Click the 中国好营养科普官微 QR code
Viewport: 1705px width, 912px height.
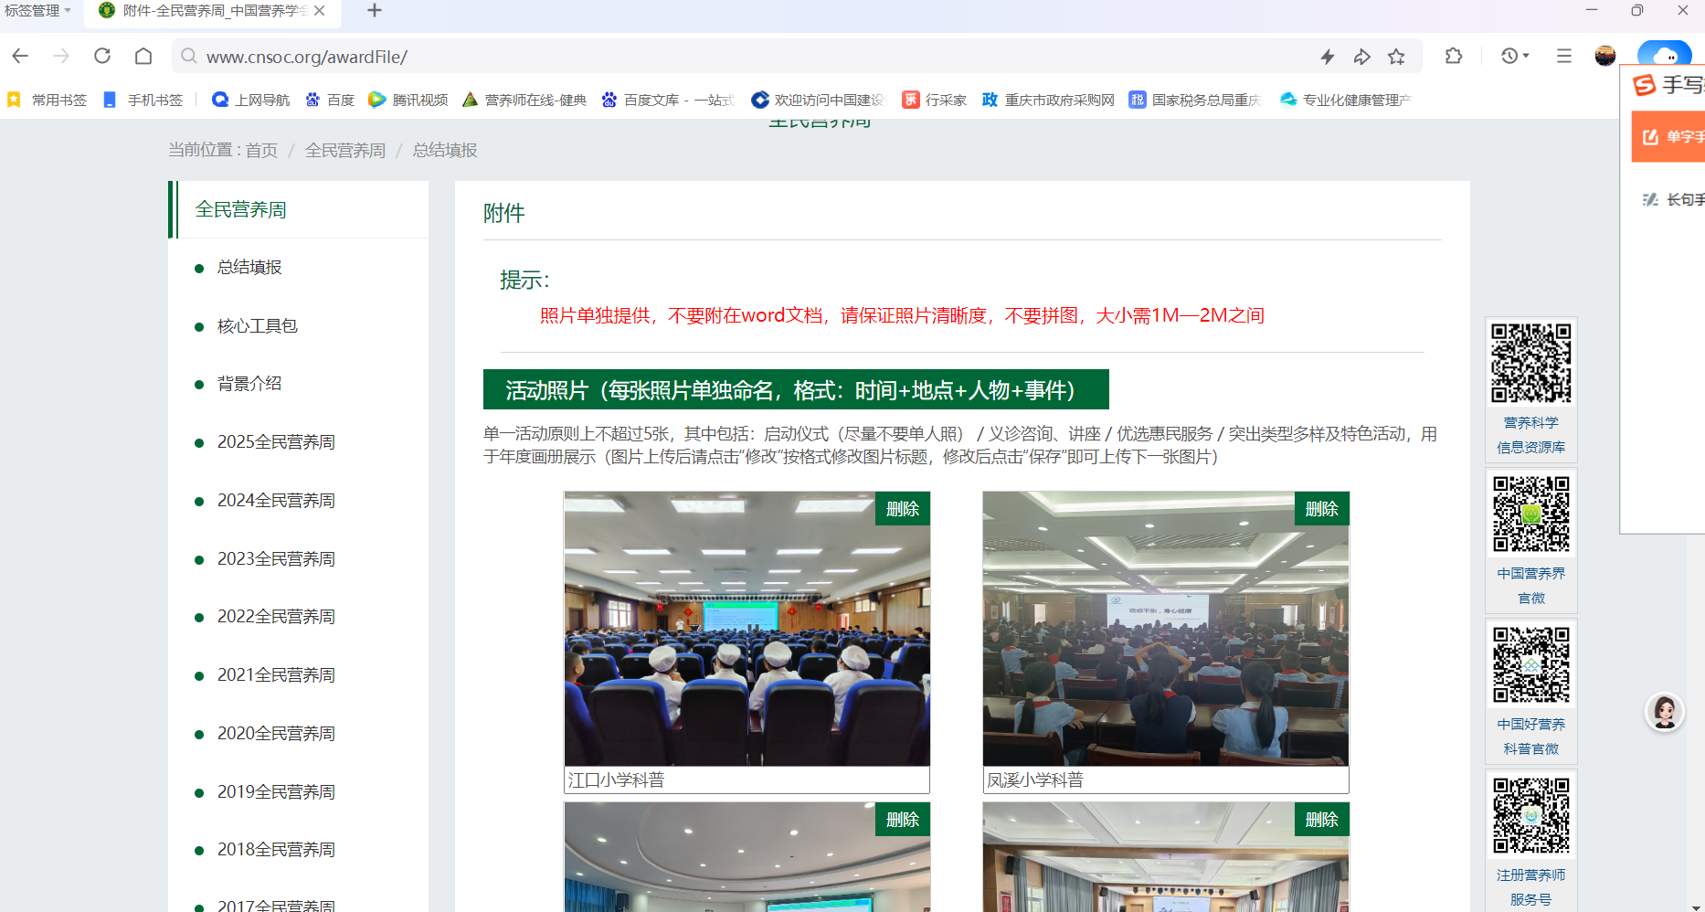pyautogui.click(x=1531, y=664)
